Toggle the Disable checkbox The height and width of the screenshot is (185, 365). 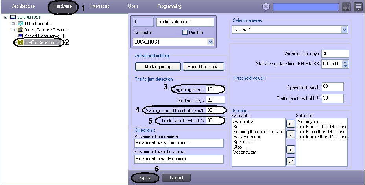click(185, 33)
